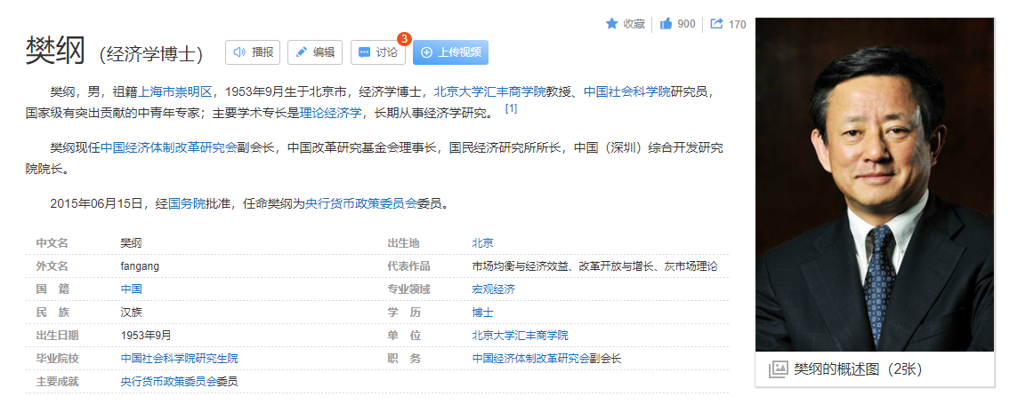Image resolution: width=1010 pixels, height=404 pixels.
Task: Click the share arrow icon
Action: 716,24
